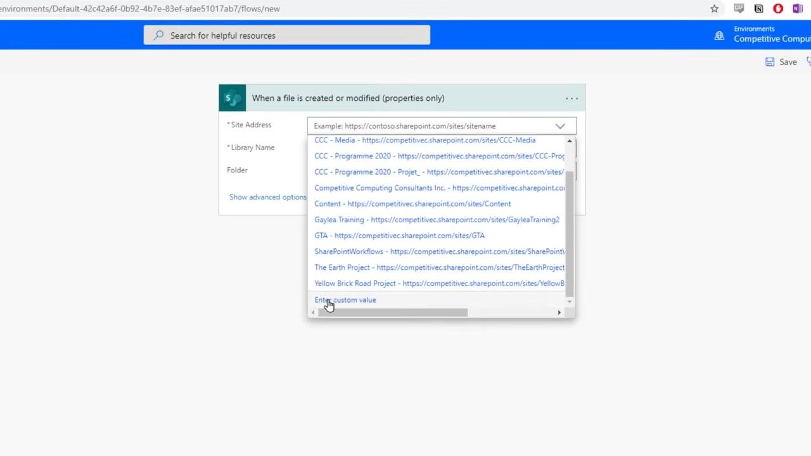Click the dropdown list scroll-up arrow
811x456 pixels.
click(x=570, y=141)
